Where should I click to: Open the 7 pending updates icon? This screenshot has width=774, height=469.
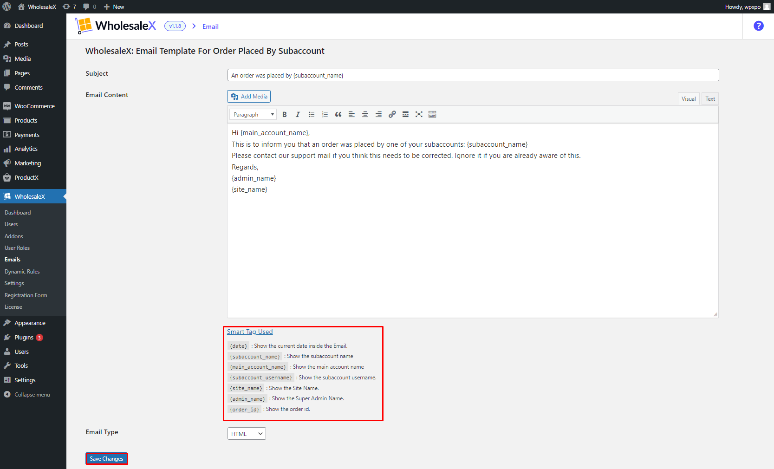pos(69,7)
